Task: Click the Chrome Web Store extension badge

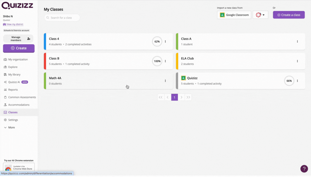Action: tap(19, 167)
